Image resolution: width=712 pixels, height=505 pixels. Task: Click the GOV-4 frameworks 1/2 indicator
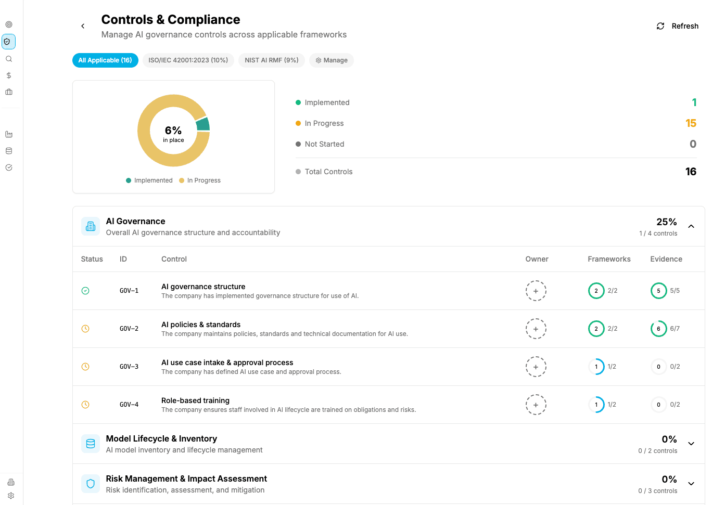pyautogui.click(x=602, y=405)
